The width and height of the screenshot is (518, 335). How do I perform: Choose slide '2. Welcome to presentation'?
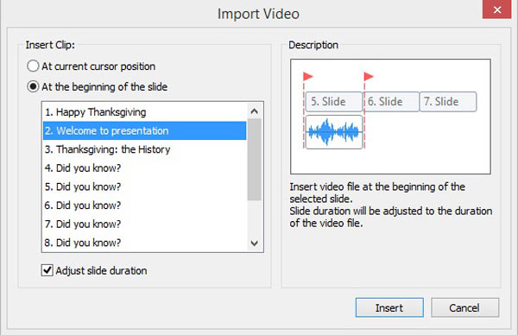coord(145,130)
